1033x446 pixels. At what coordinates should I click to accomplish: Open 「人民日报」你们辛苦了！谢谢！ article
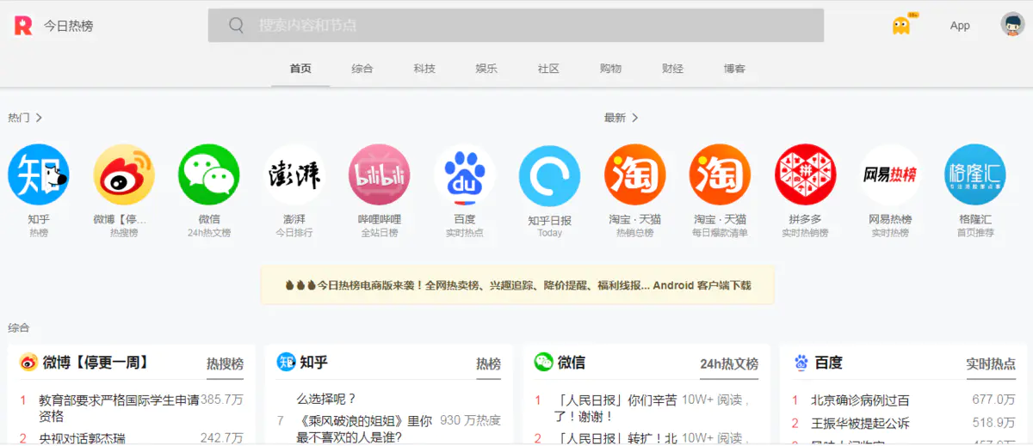(615, 408)
